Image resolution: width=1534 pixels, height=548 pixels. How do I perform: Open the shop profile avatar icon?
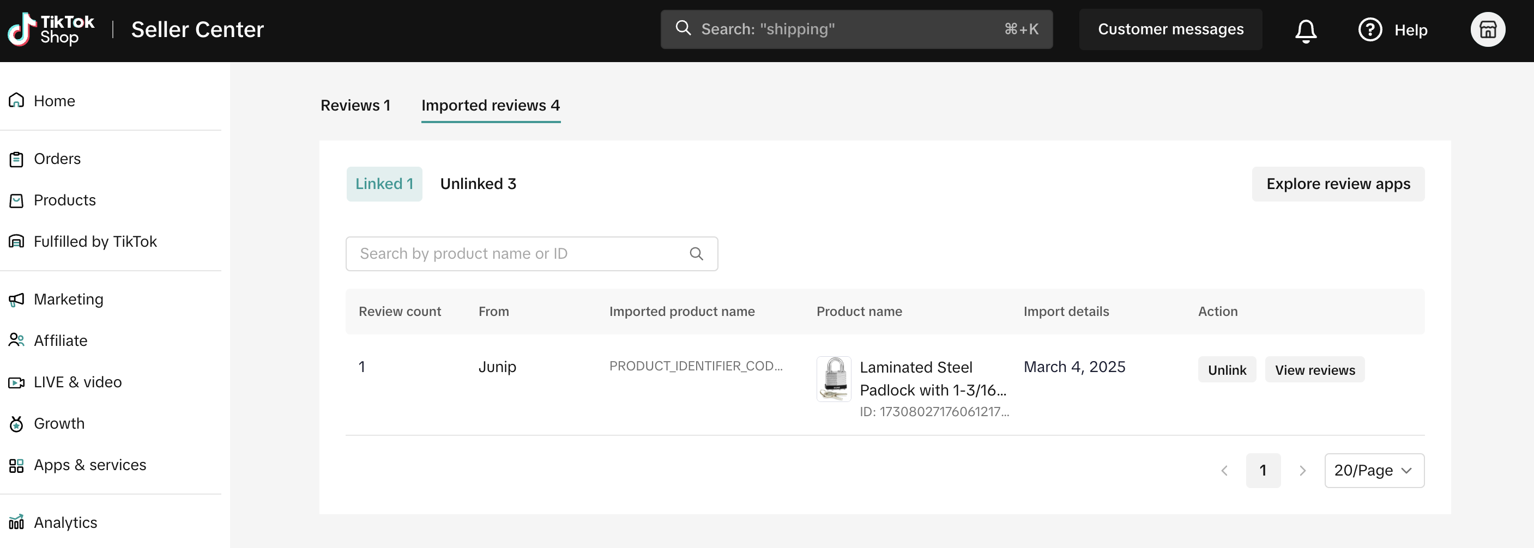[x=1487, y=30]
